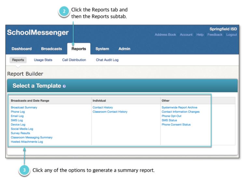
Task: Open the Systemwide Report Archive
Action: [x=179, y=108]
